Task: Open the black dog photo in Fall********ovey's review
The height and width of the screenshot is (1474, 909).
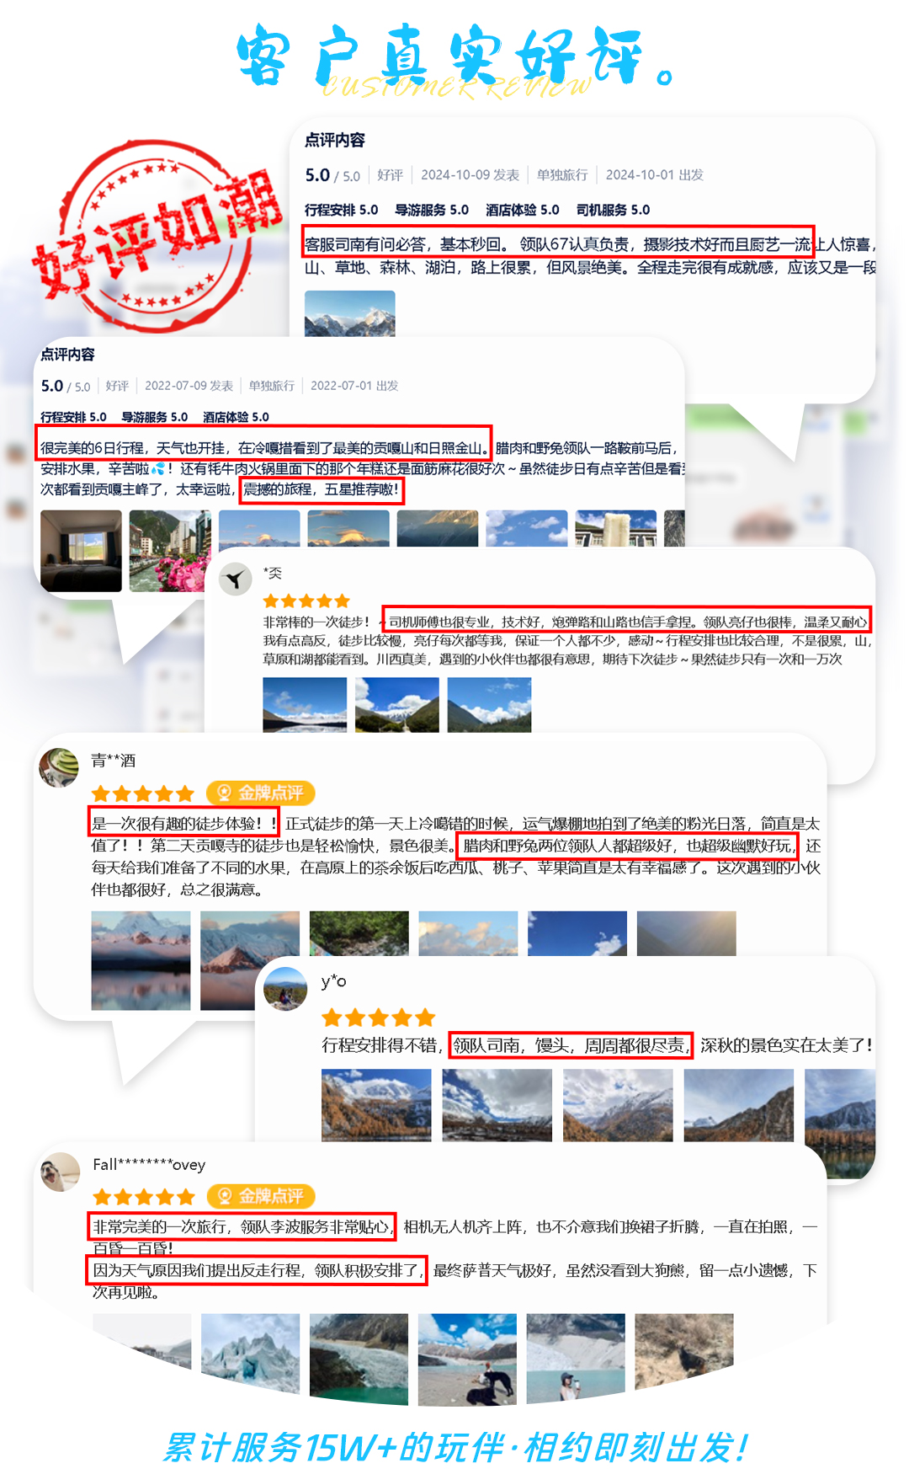Action: (x=467, y=1359)
